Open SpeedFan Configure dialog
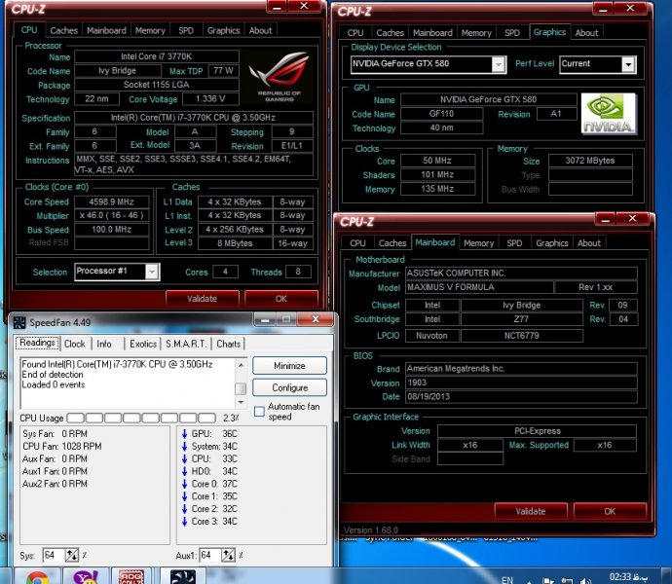Image resolution: width=672 pixels, height=584 pixels. pyautogui.click(x=289, y=387)
